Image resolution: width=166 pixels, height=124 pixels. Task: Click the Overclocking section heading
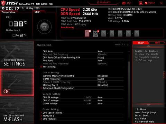pyautogui.click(x=44, y=45)
